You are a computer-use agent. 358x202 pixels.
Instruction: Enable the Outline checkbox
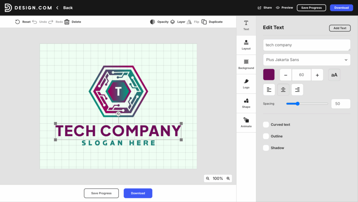[x=266, y=136]
